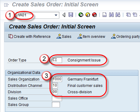This screenshot has height=112, width=140.
Task: Click the menu icon beside window title
Action: 6,5
